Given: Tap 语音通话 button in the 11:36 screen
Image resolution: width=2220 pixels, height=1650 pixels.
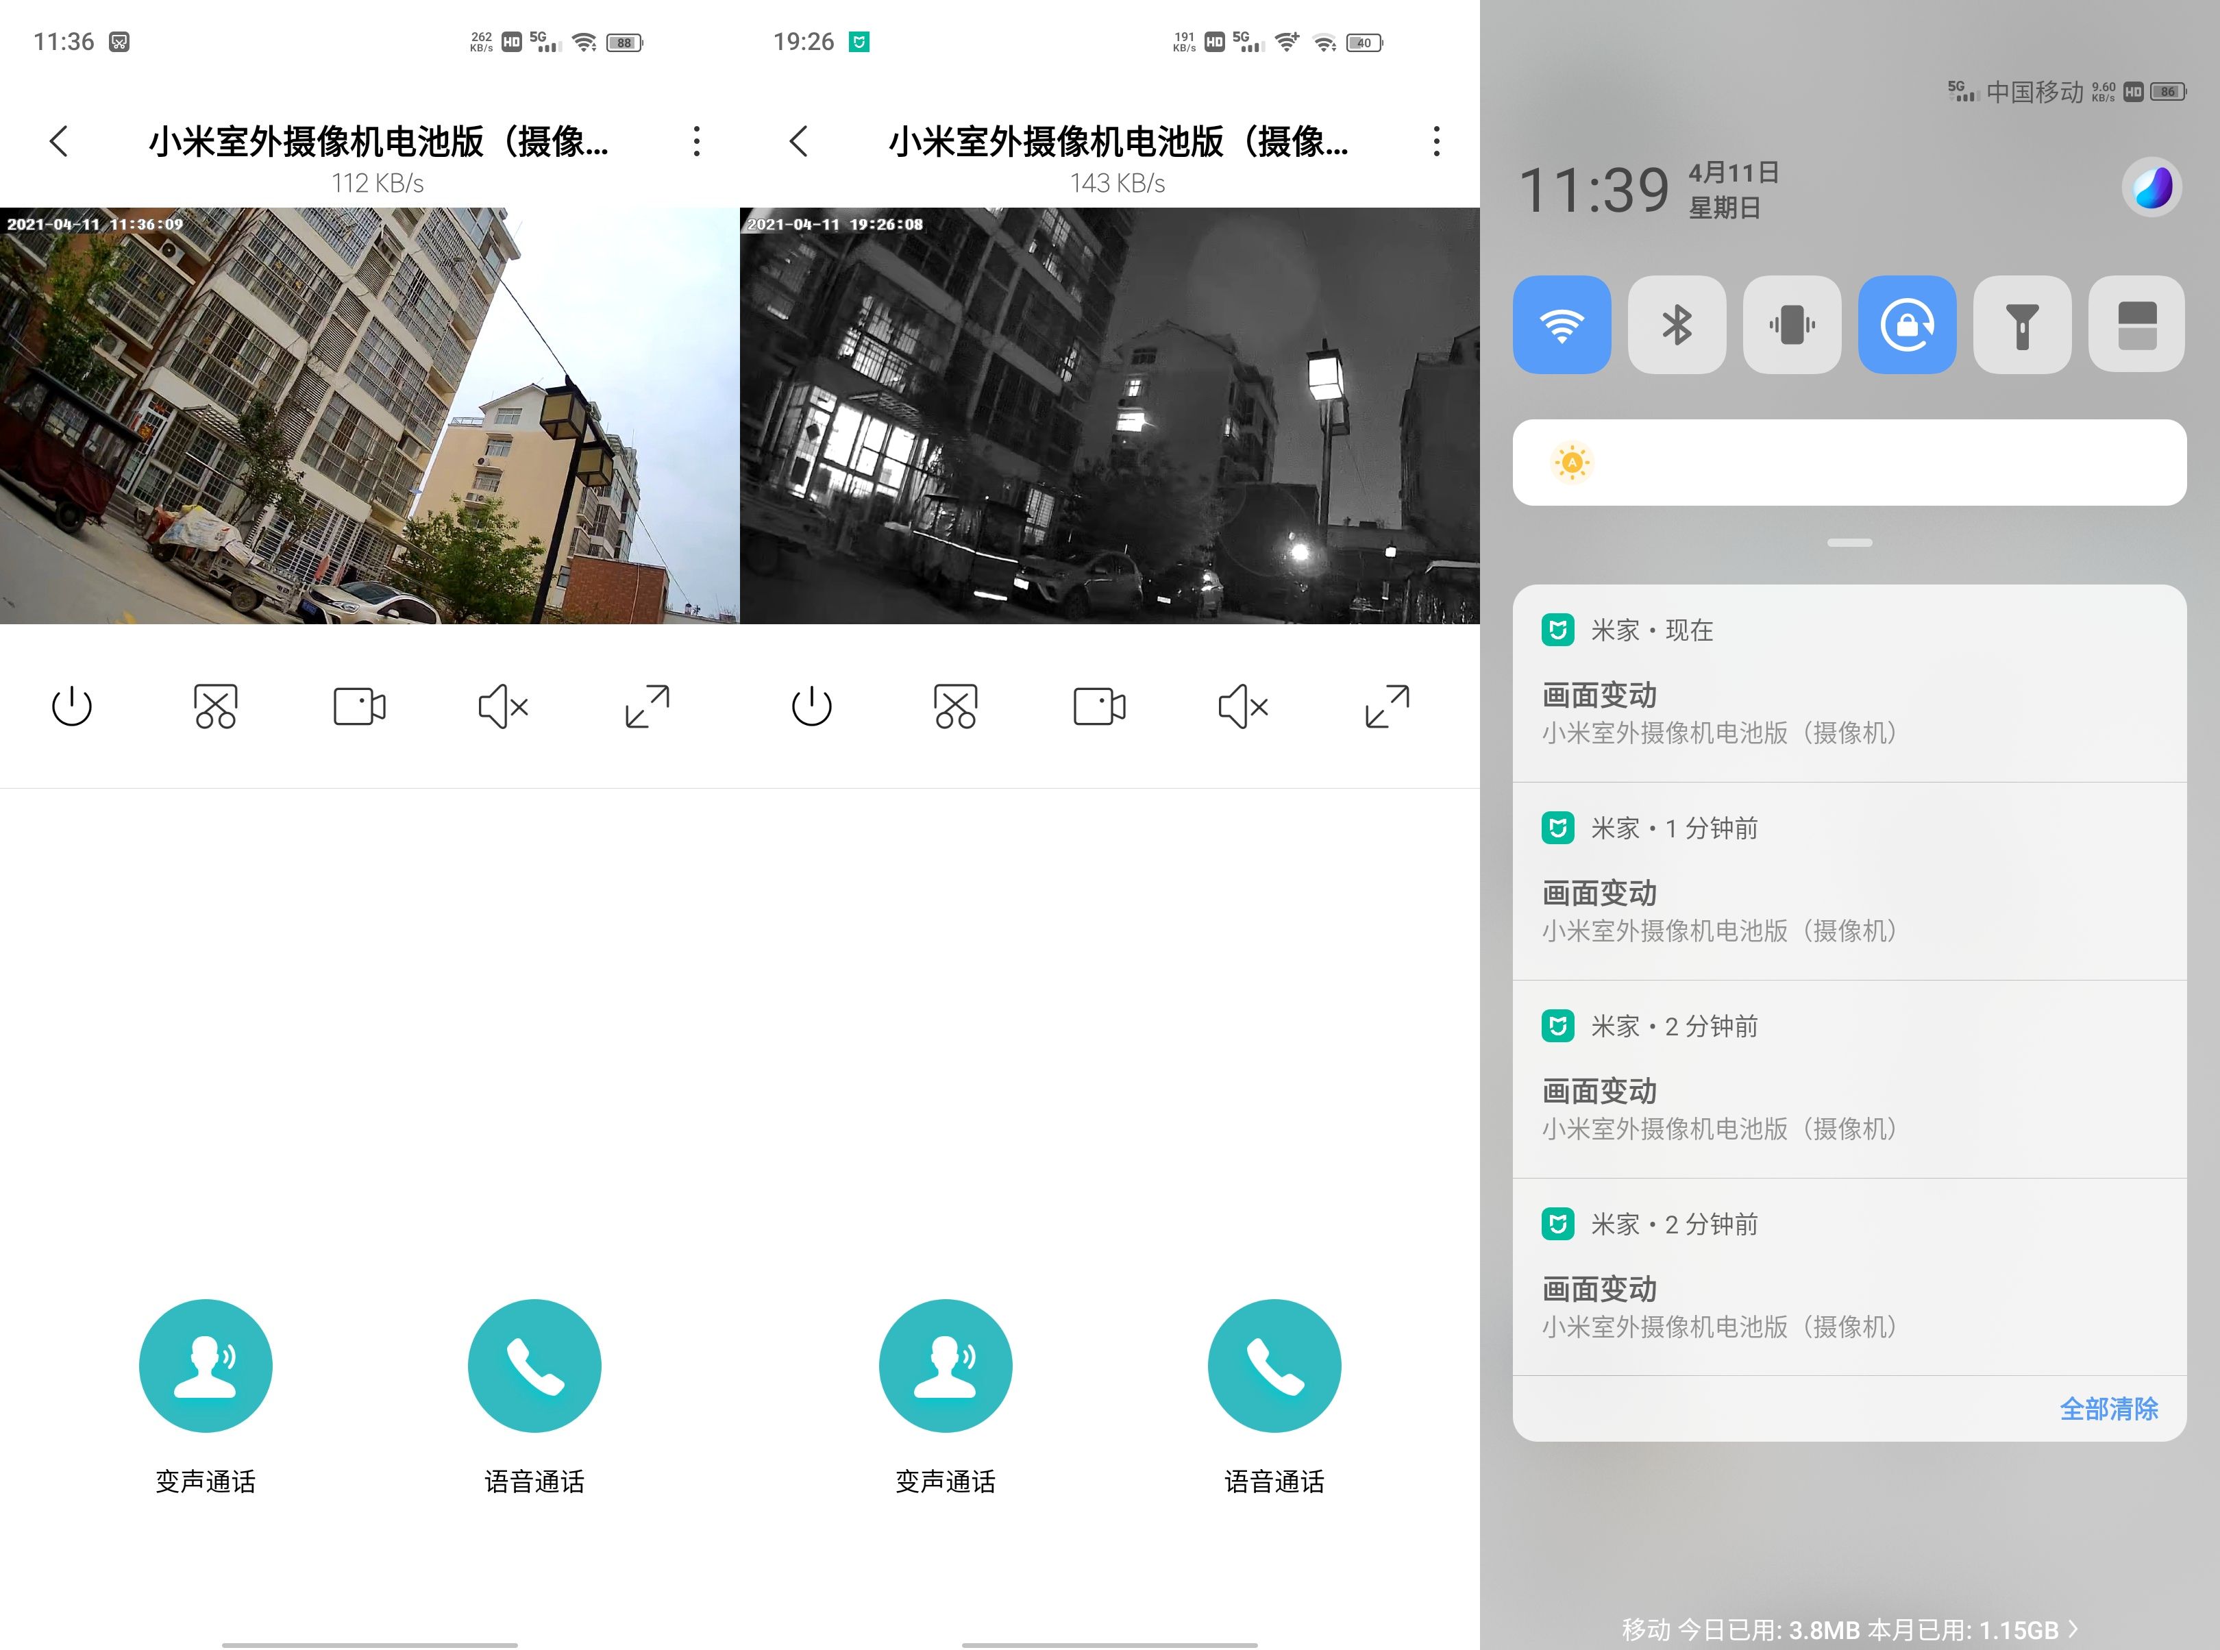Looking at the screenshot, I should [534, 1366].
